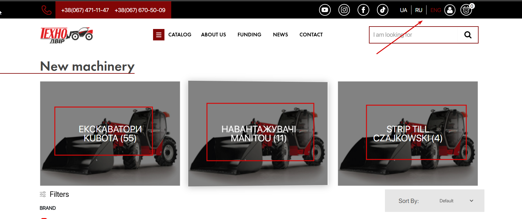
Task: Open the STRIP TILL CZAJKOWSKI (4) category card
Action: [408, 134]
